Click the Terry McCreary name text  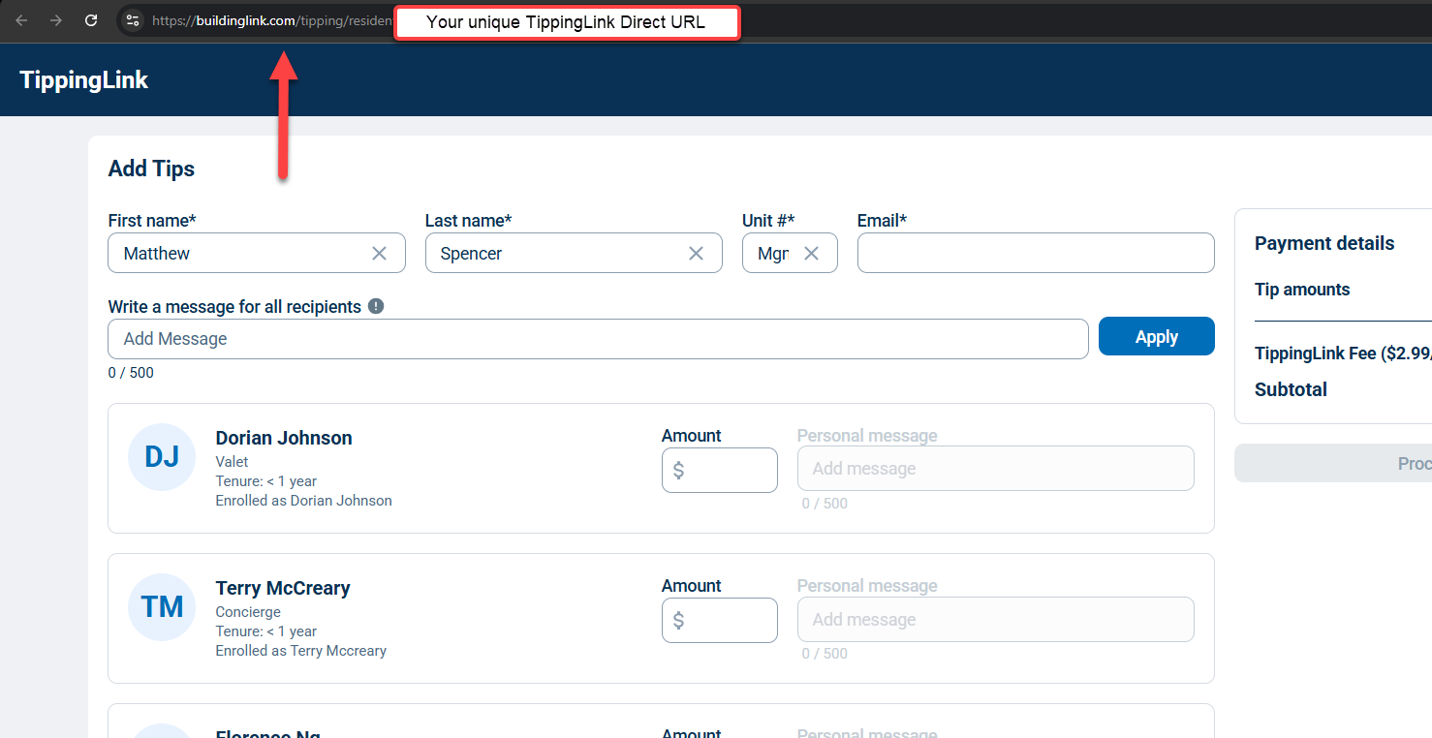tap(283, 588)
